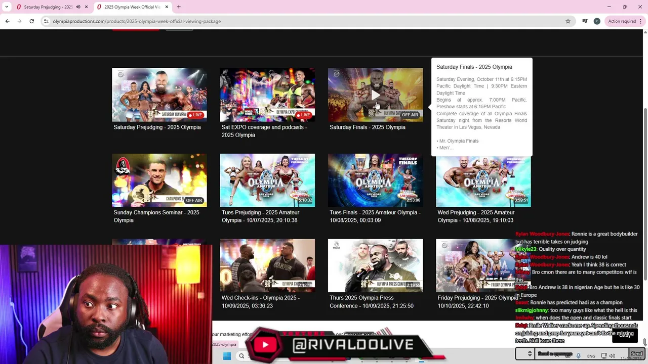The image size is (648, 364).
Task: Open the Wed Prejudging Amateur Olympia thumbnail
Action: click(483, 180)
